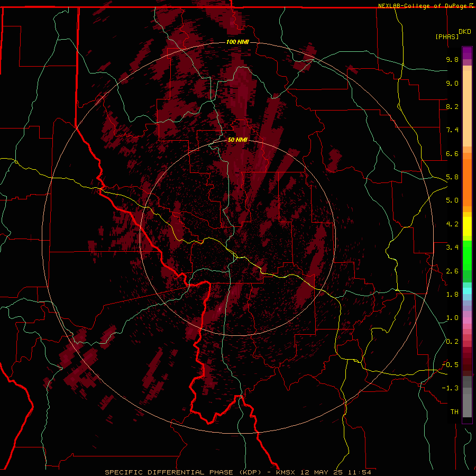The width and height of the screenshot is (476, 476).
Task: Click the 6.6 legend value
Action: pyautogui.click(x=452, y=153)
